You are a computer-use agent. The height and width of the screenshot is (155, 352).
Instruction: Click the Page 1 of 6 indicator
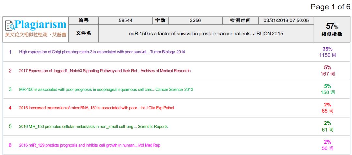point(330,7)
